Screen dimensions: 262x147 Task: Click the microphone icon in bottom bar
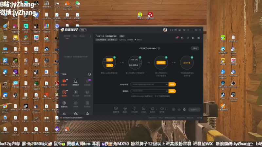[152, 109]
